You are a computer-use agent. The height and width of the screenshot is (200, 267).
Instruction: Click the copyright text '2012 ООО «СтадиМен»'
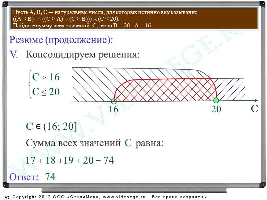(x=69, y=197)
